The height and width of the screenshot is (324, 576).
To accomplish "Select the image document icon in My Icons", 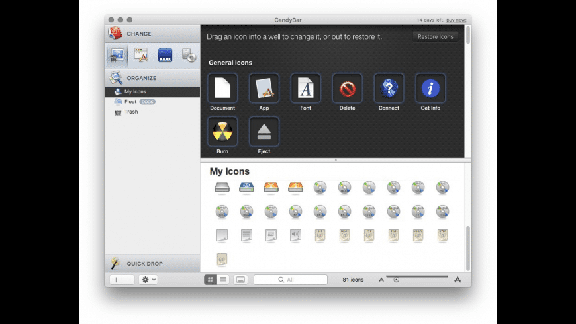I will (271, 235).
